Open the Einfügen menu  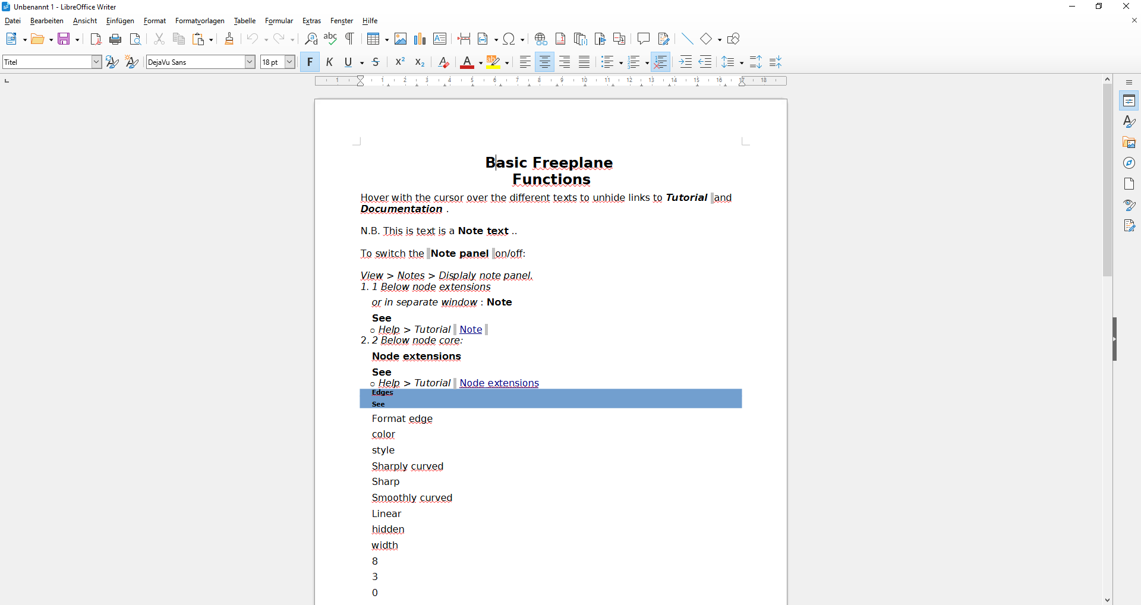point(120,21)
